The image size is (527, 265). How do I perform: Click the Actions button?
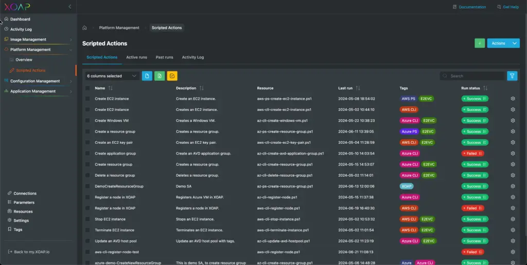click(498, 43)
